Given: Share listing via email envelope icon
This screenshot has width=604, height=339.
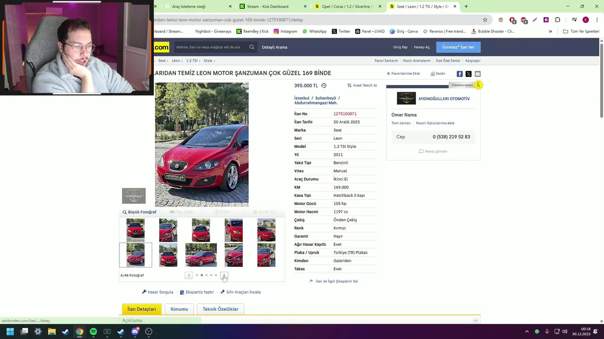Looking at the screenshot, I should pyautogui.click(x=478, y=74).
